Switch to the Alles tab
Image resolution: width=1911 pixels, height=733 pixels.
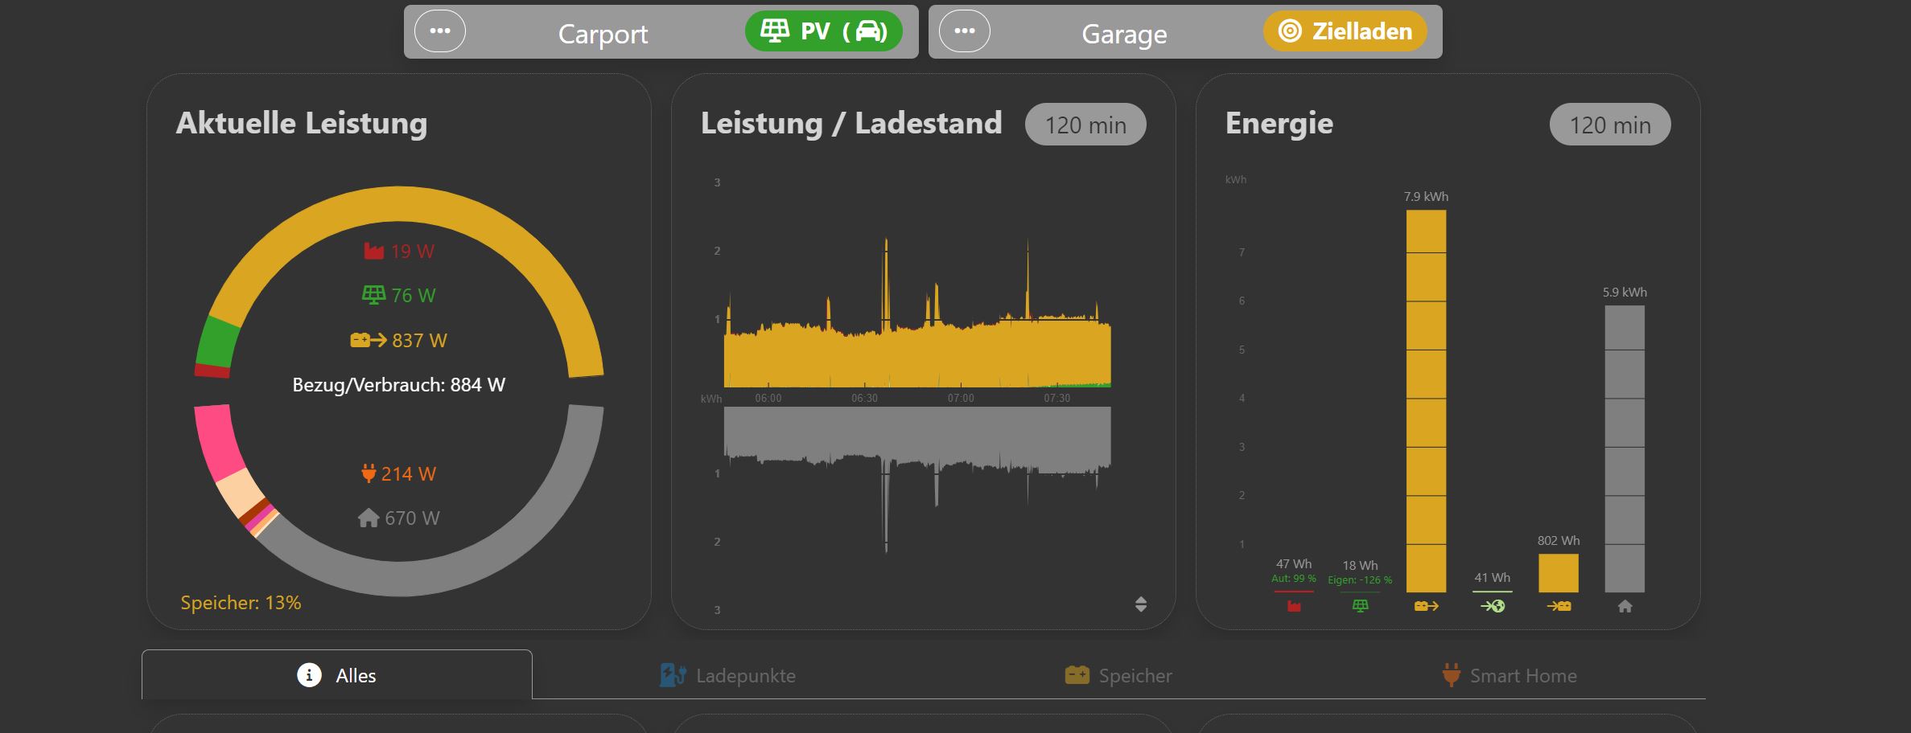pos(337,675)
